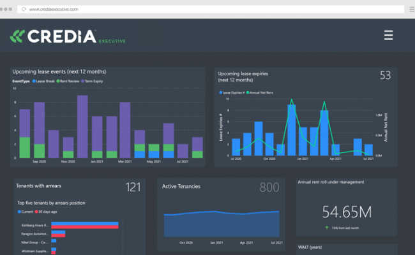
Task: Click the Apr 2021 axis label in expiries chart
Action: [x=335, y=159]
